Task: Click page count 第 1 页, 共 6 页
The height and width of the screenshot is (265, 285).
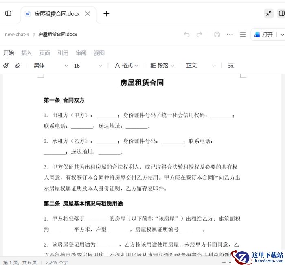Action: tap(20, 262)
